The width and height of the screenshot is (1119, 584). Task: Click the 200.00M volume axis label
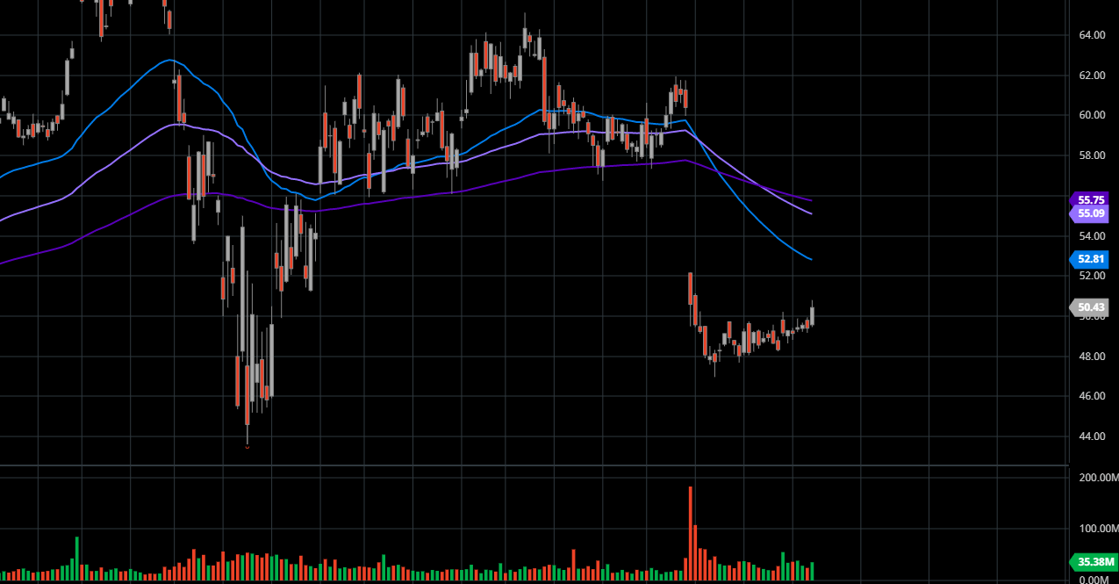[1098, 478]
